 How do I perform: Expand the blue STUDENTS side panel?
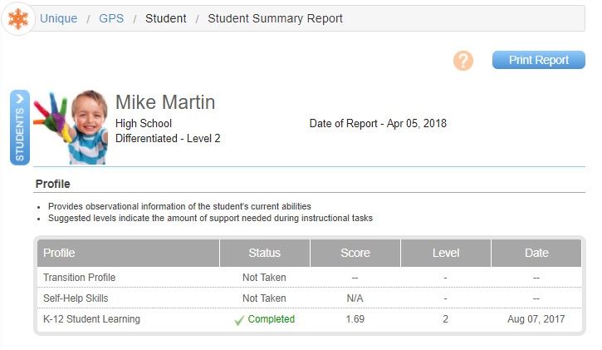coord(20,127)
